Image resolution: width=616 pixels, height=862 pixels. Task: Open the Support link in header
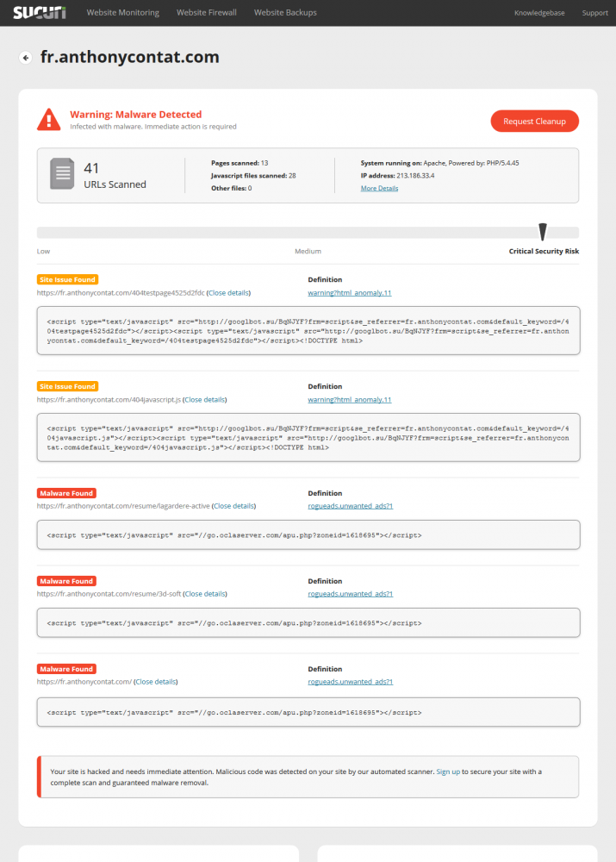595,13
